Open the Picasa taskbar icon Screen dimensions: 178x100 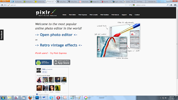86,98
